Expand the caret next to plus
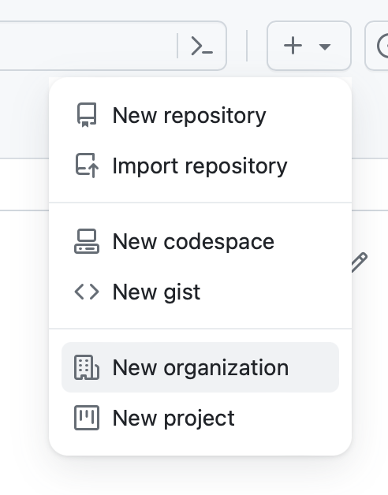The height and width of the screenshot is (495, 388). tap(324, 47)
